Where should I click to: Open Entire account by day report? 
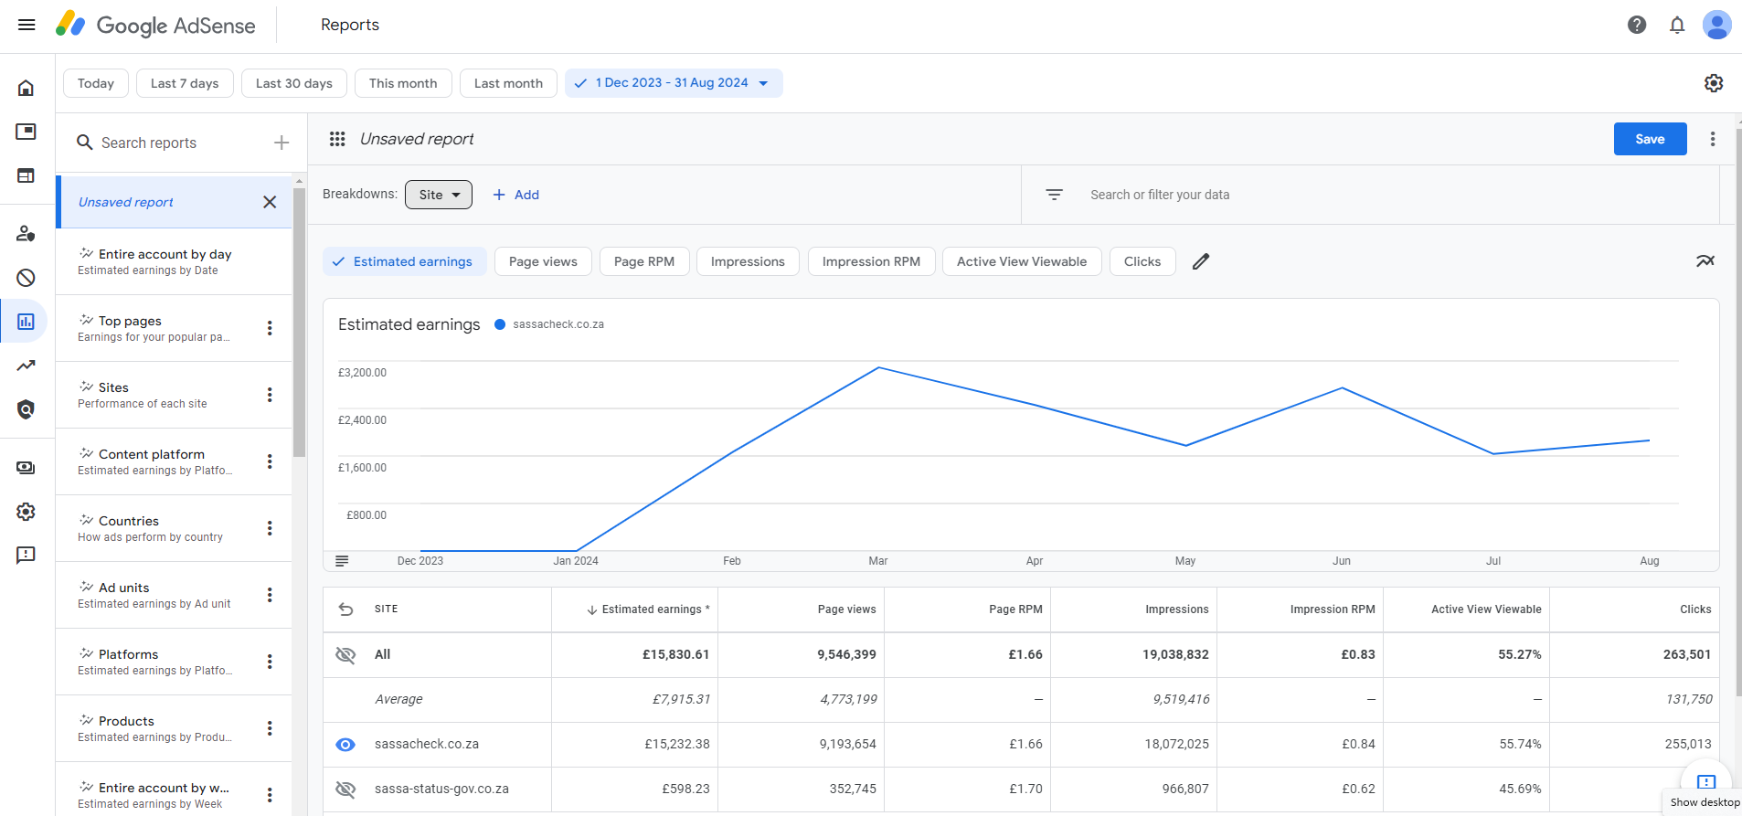tap(174, 261)
